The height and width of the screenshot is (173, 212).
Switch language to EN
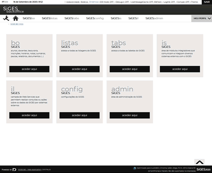tap(7, 2)
